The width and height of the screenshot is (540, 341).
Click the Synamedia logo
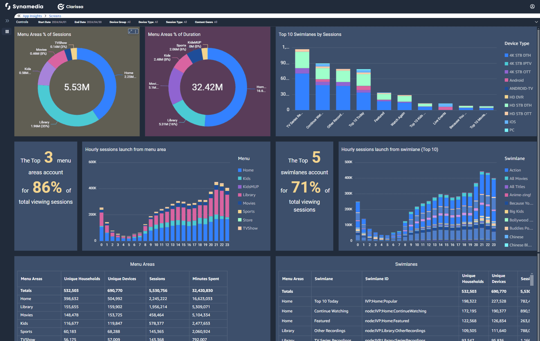pos(24,6)
